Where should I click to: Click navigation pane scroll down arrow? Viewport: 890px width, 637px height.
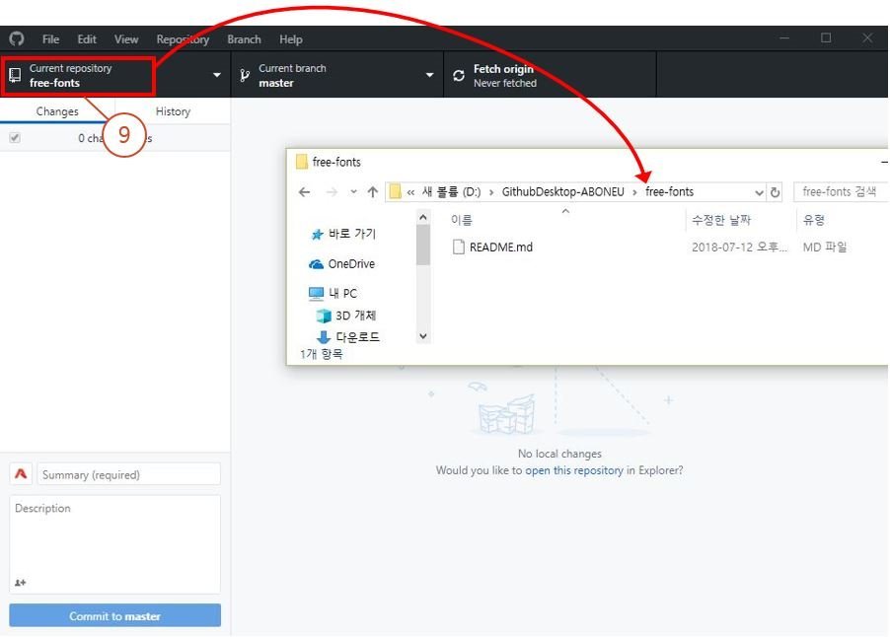(423, 336)
